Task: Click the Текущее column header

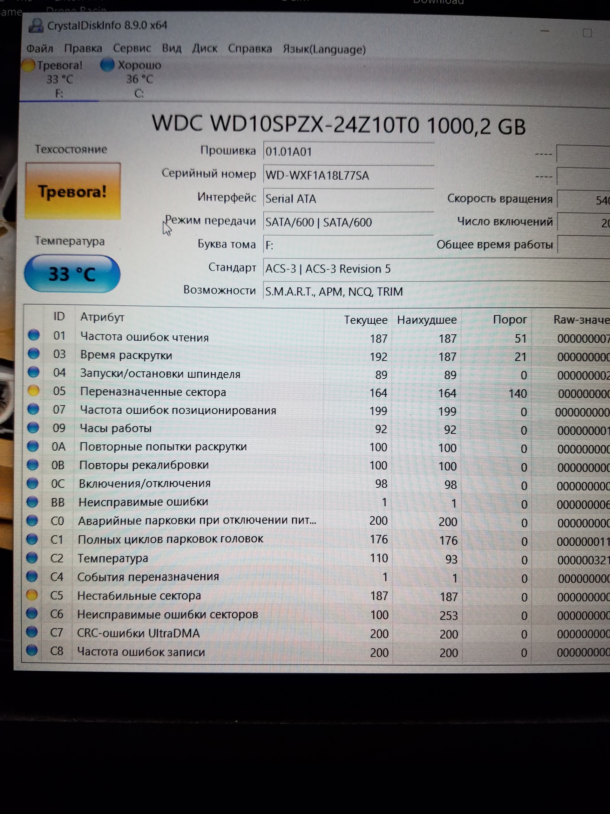Action: pos(365,320)
